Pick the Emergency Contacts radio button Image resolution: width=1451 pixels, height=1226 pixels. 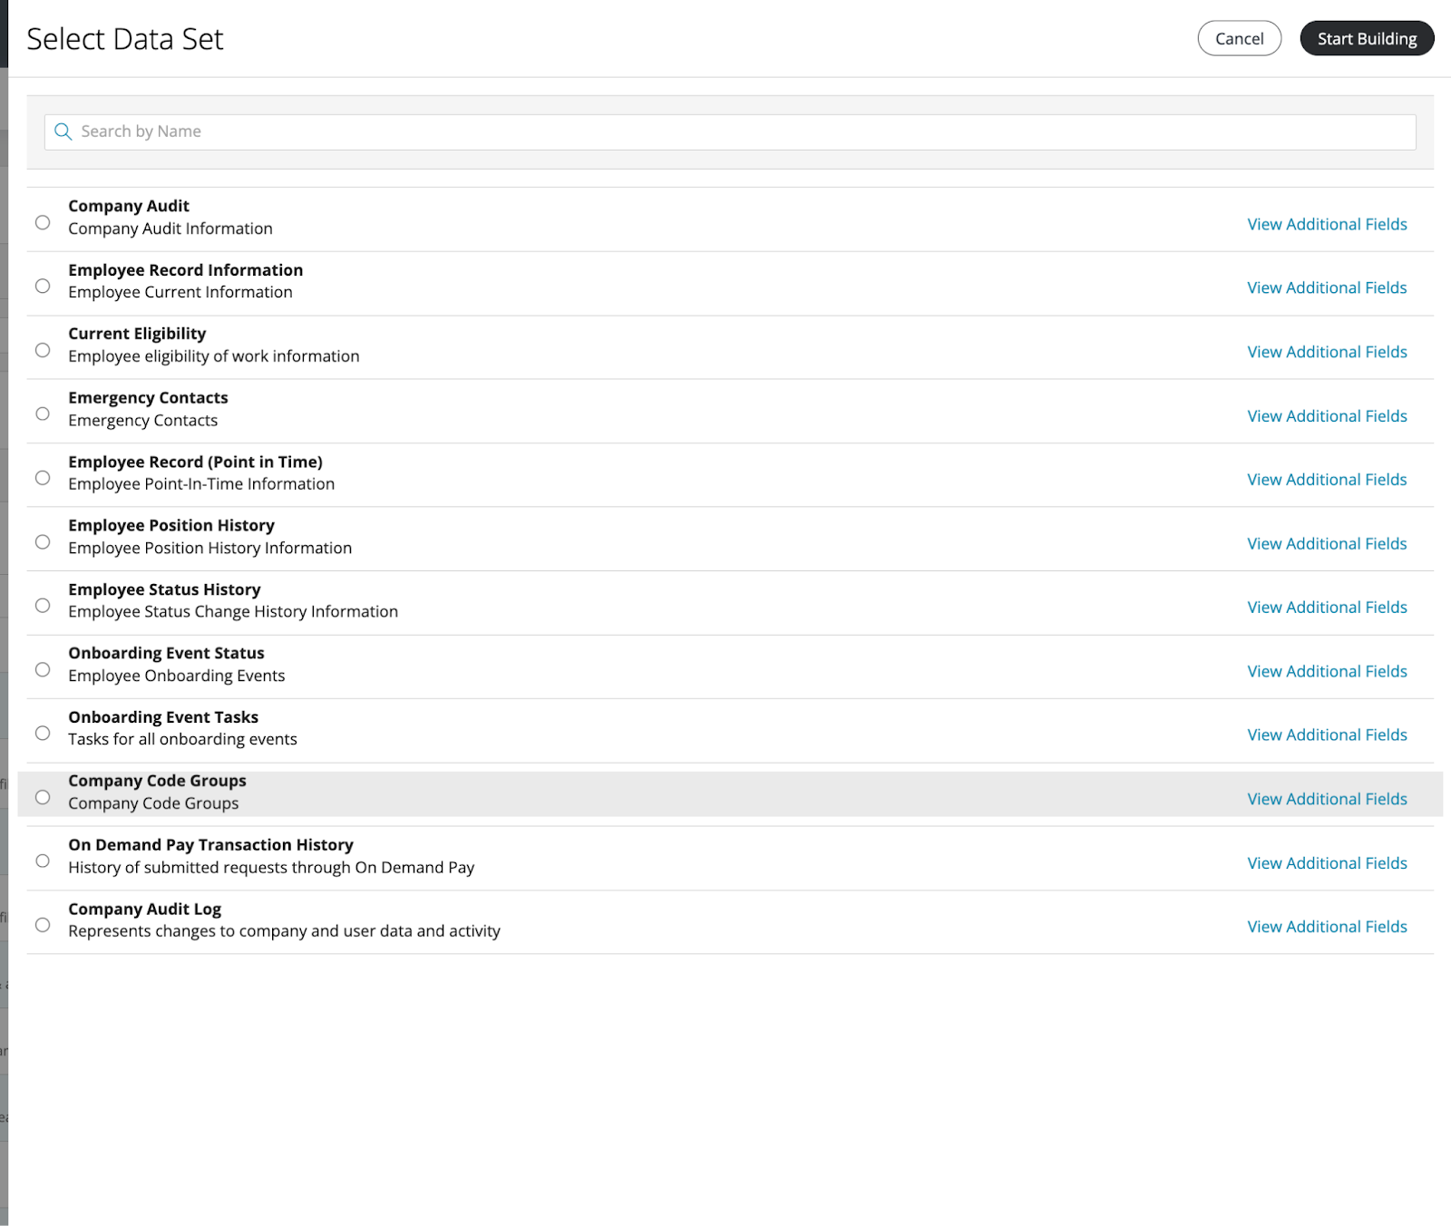click(x=43, y=414)
